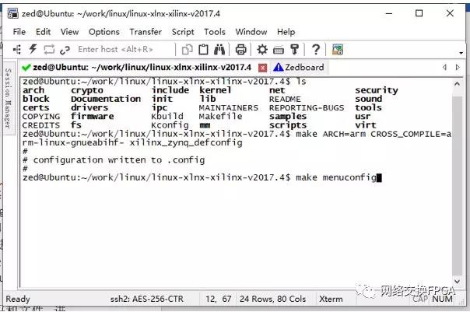Click the green connected checkmark on tab
This screenshot has height=312, width=470.
26,68
